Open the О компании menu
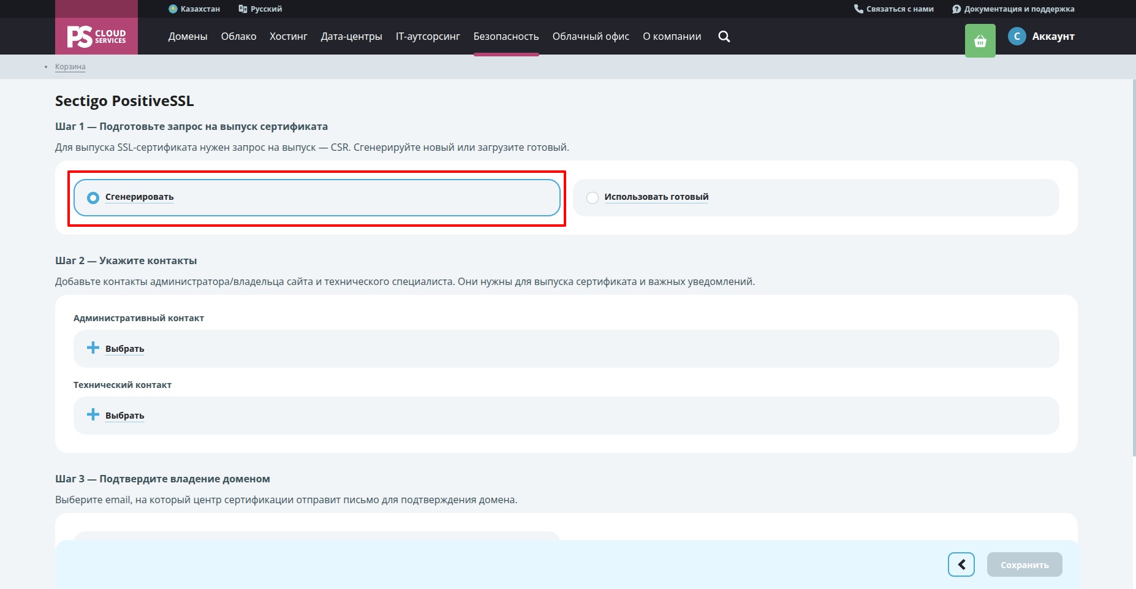The height and width of the screenshot is (589, 1136). (x=672, y=36)
